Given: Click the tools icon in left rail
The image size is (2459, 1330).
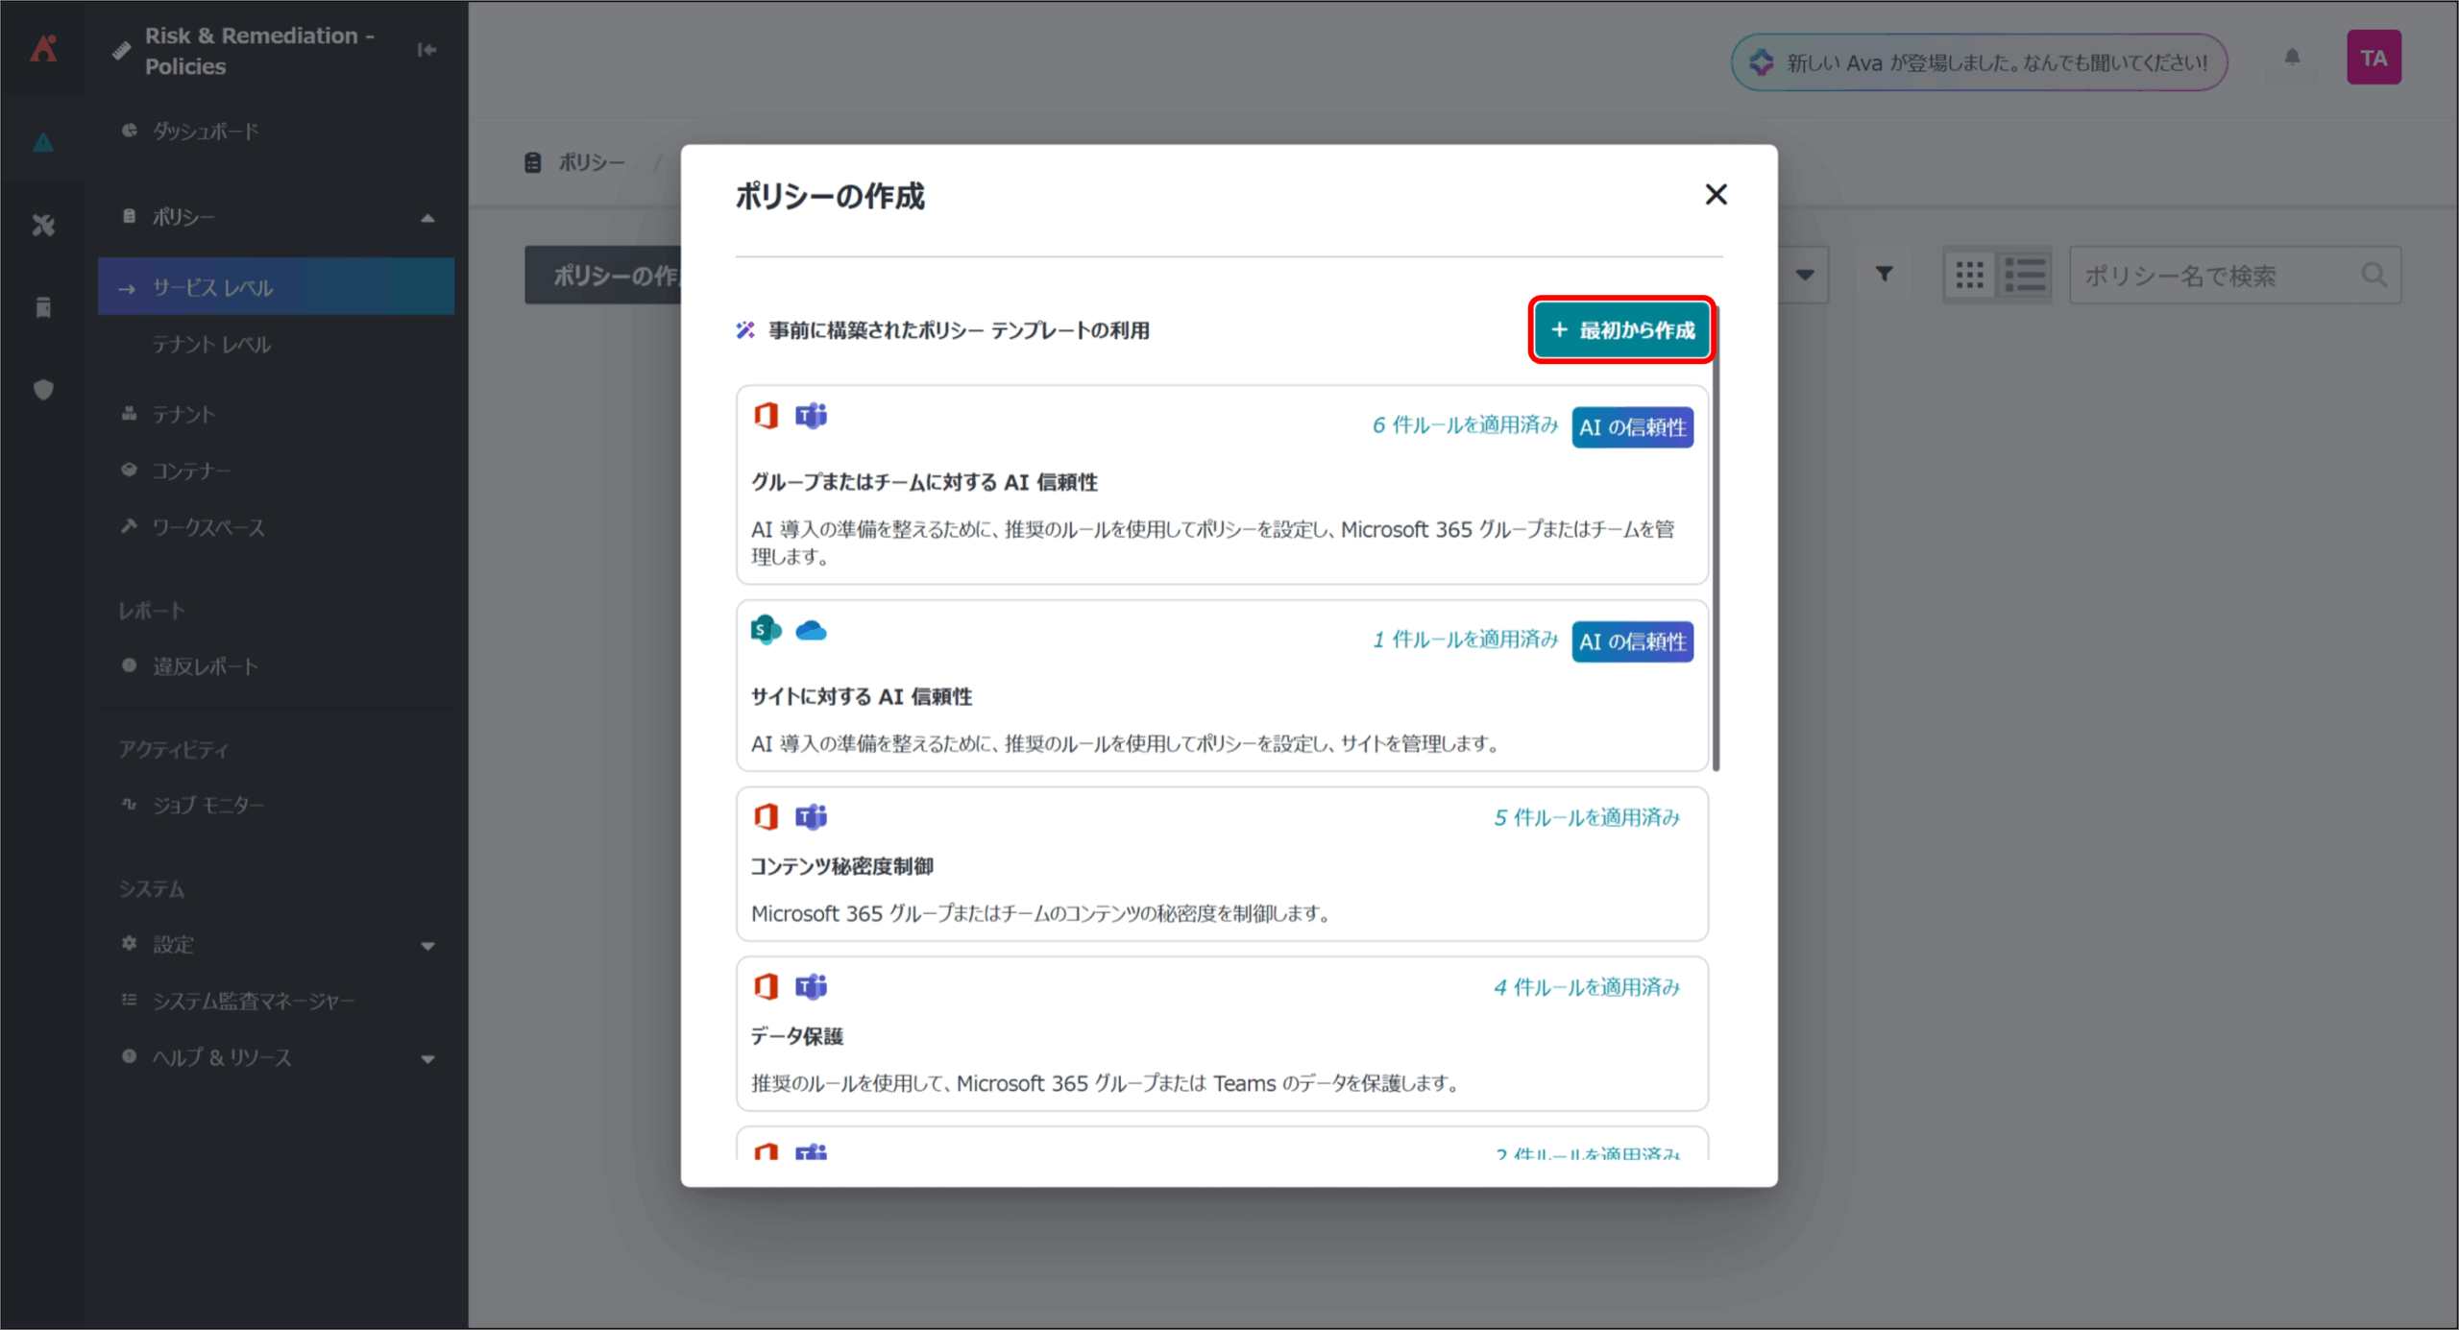Looking at the screenshot, I should pos(43,226).
